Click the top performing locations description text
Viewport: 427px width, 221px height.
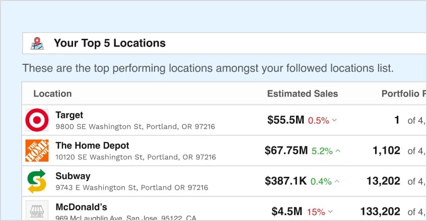point(208,68)
